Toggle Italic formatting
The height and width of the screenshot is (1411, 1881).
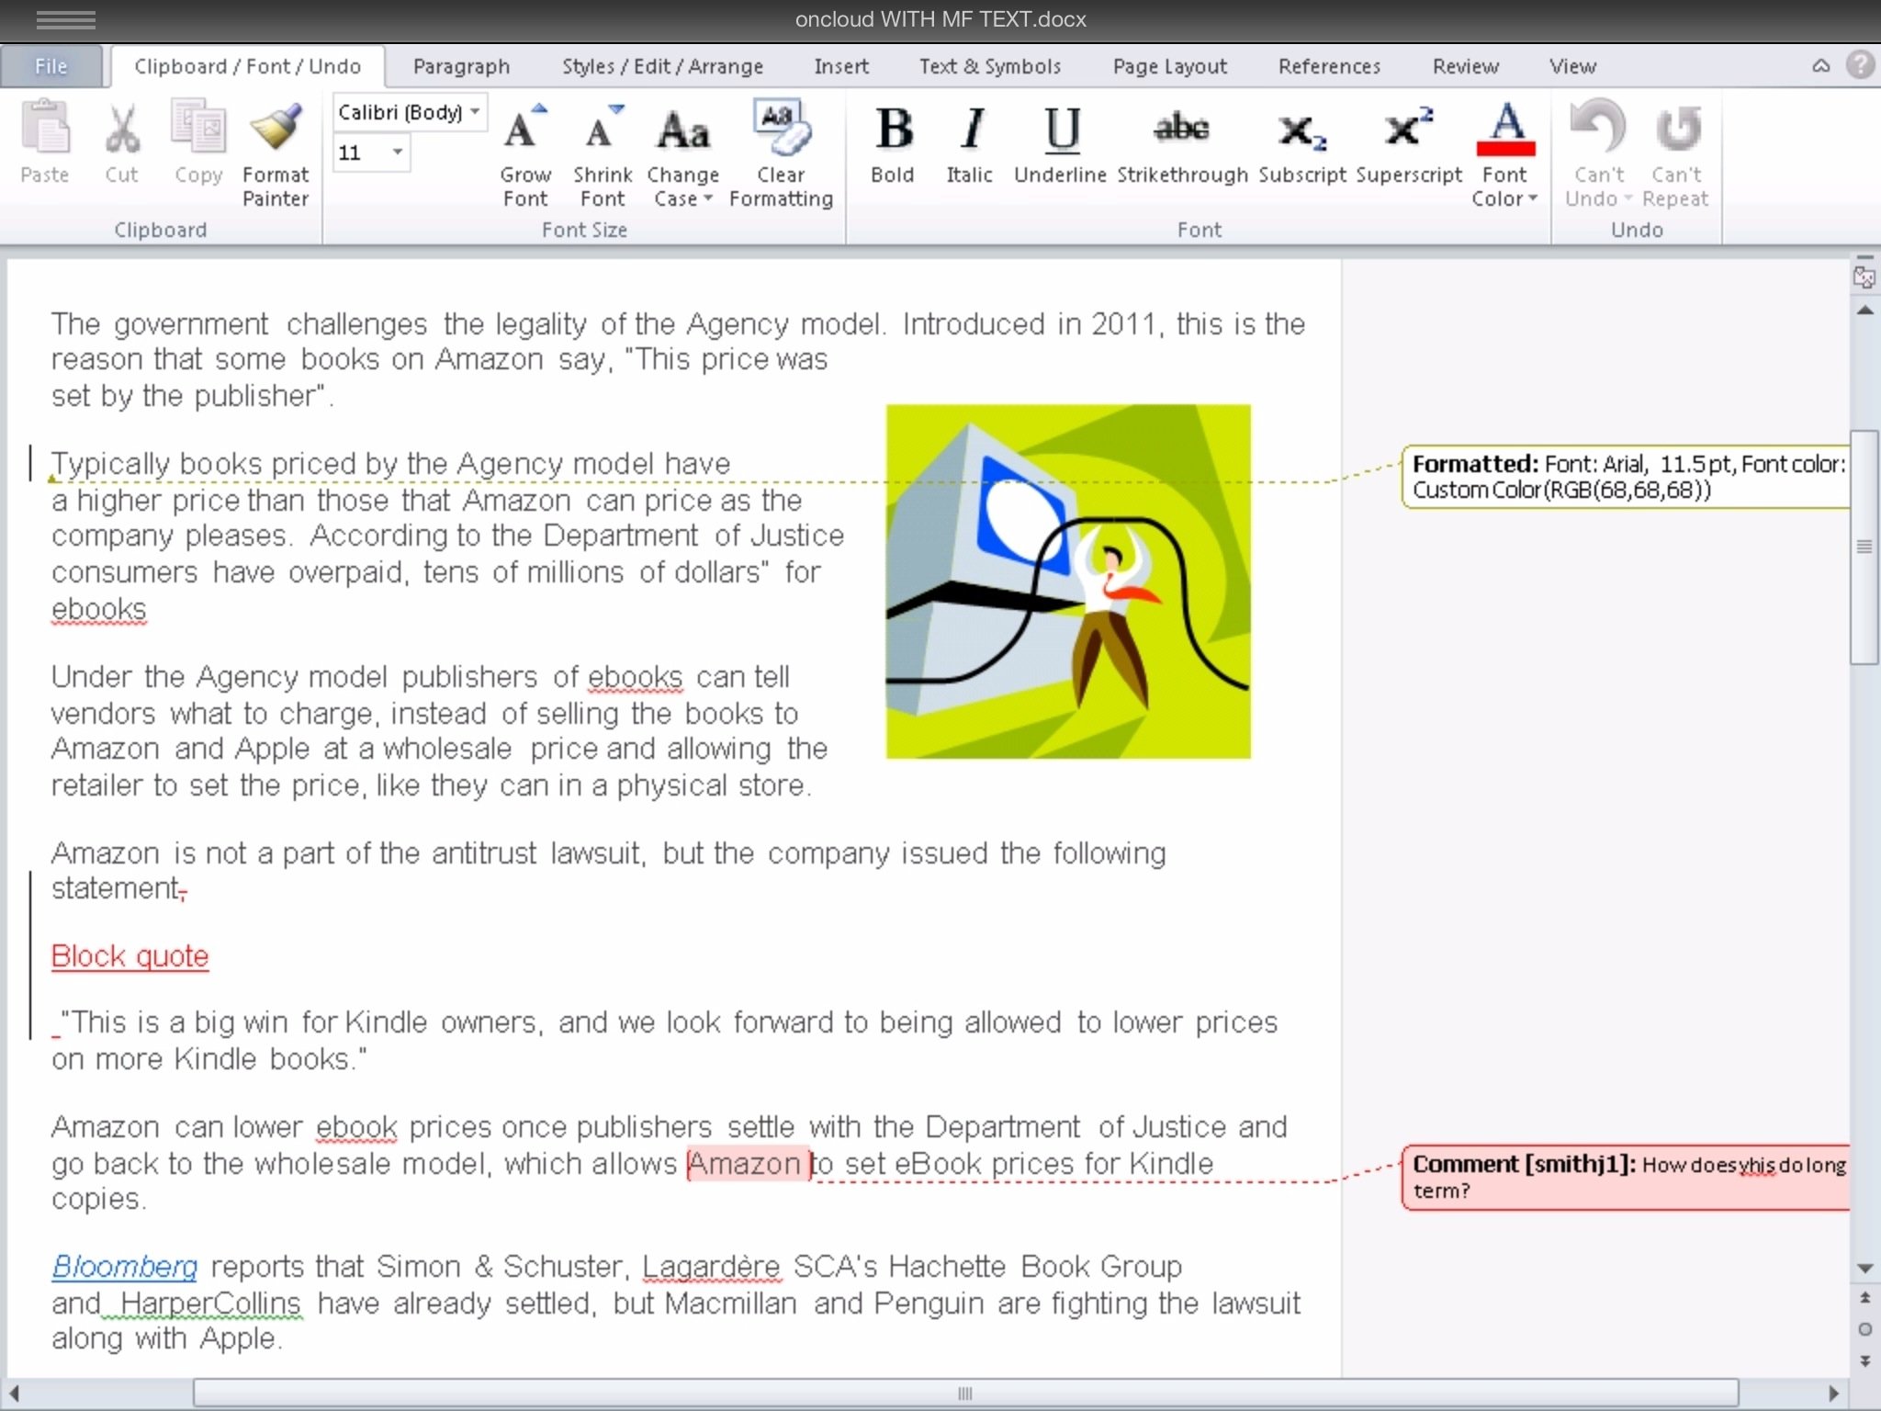pos(970,130)
